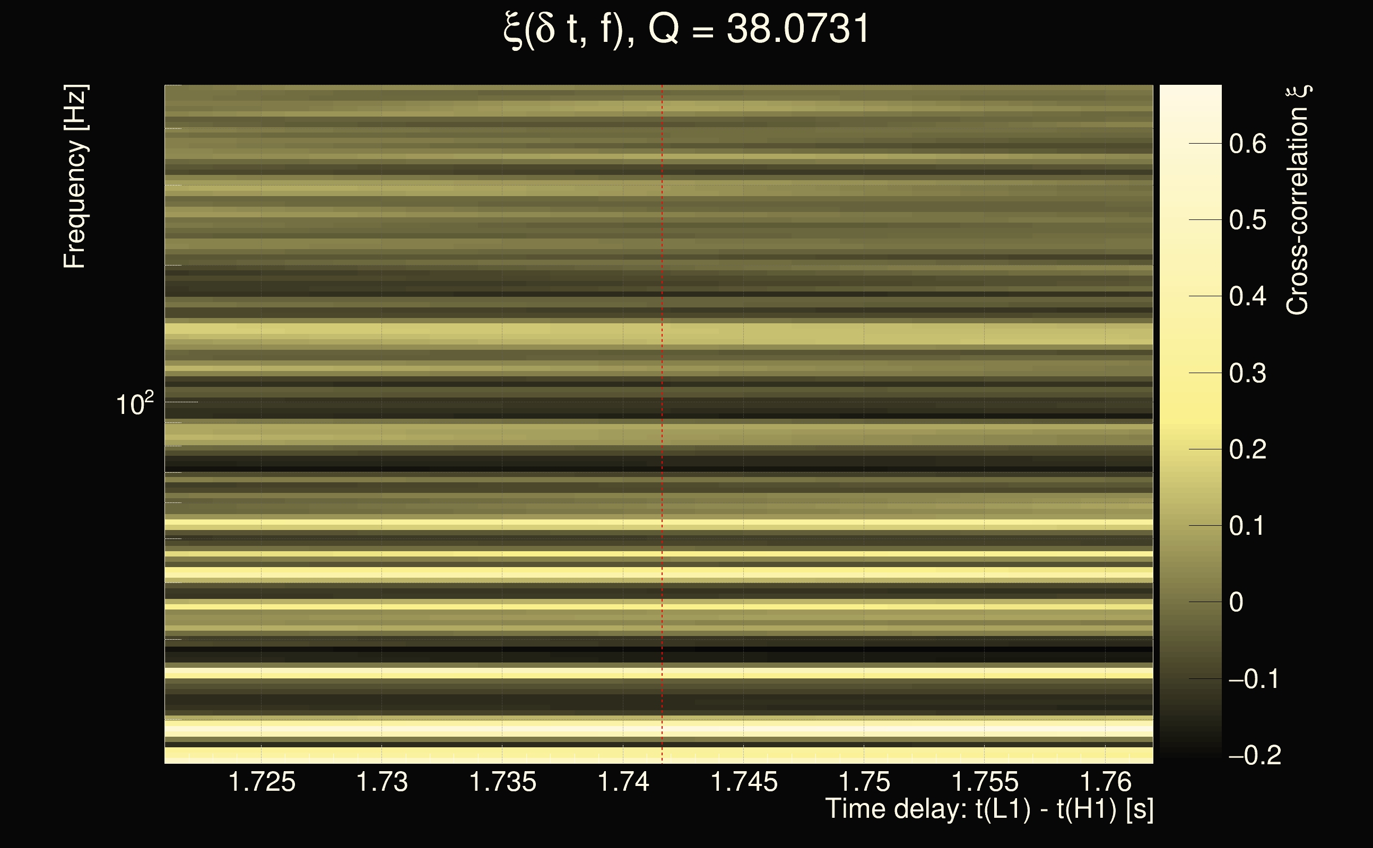Click the 1.735 x-axis tick label

[502, 782]
